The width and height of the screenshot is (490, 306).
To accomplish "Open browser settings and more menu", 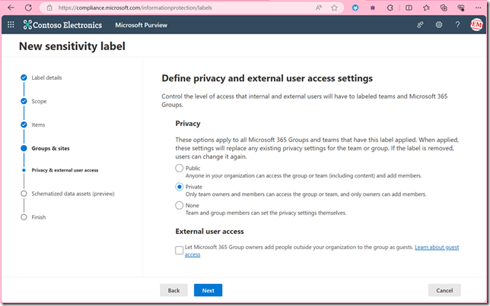I will coord(478,8).
